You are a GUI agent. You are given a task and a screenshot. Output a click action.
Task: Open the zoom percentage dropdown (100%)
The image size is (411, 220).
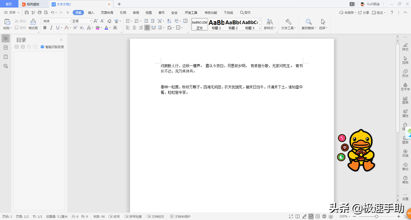coord(345,216)
